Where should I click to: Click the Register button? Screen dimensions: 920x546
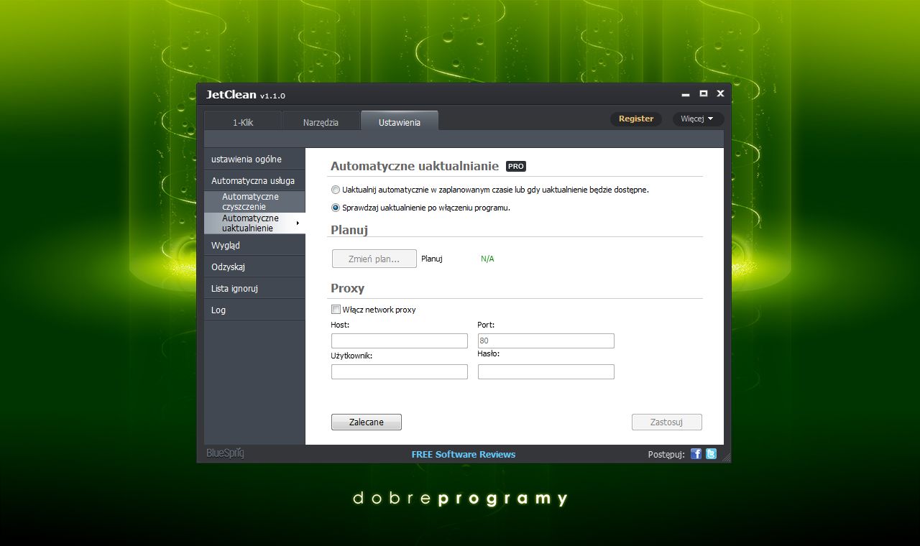tap(636, 119)
